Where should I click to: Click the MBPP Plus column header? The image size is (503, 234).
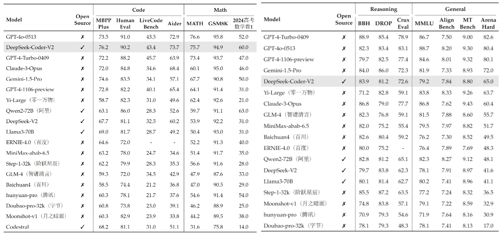point(104,24)
